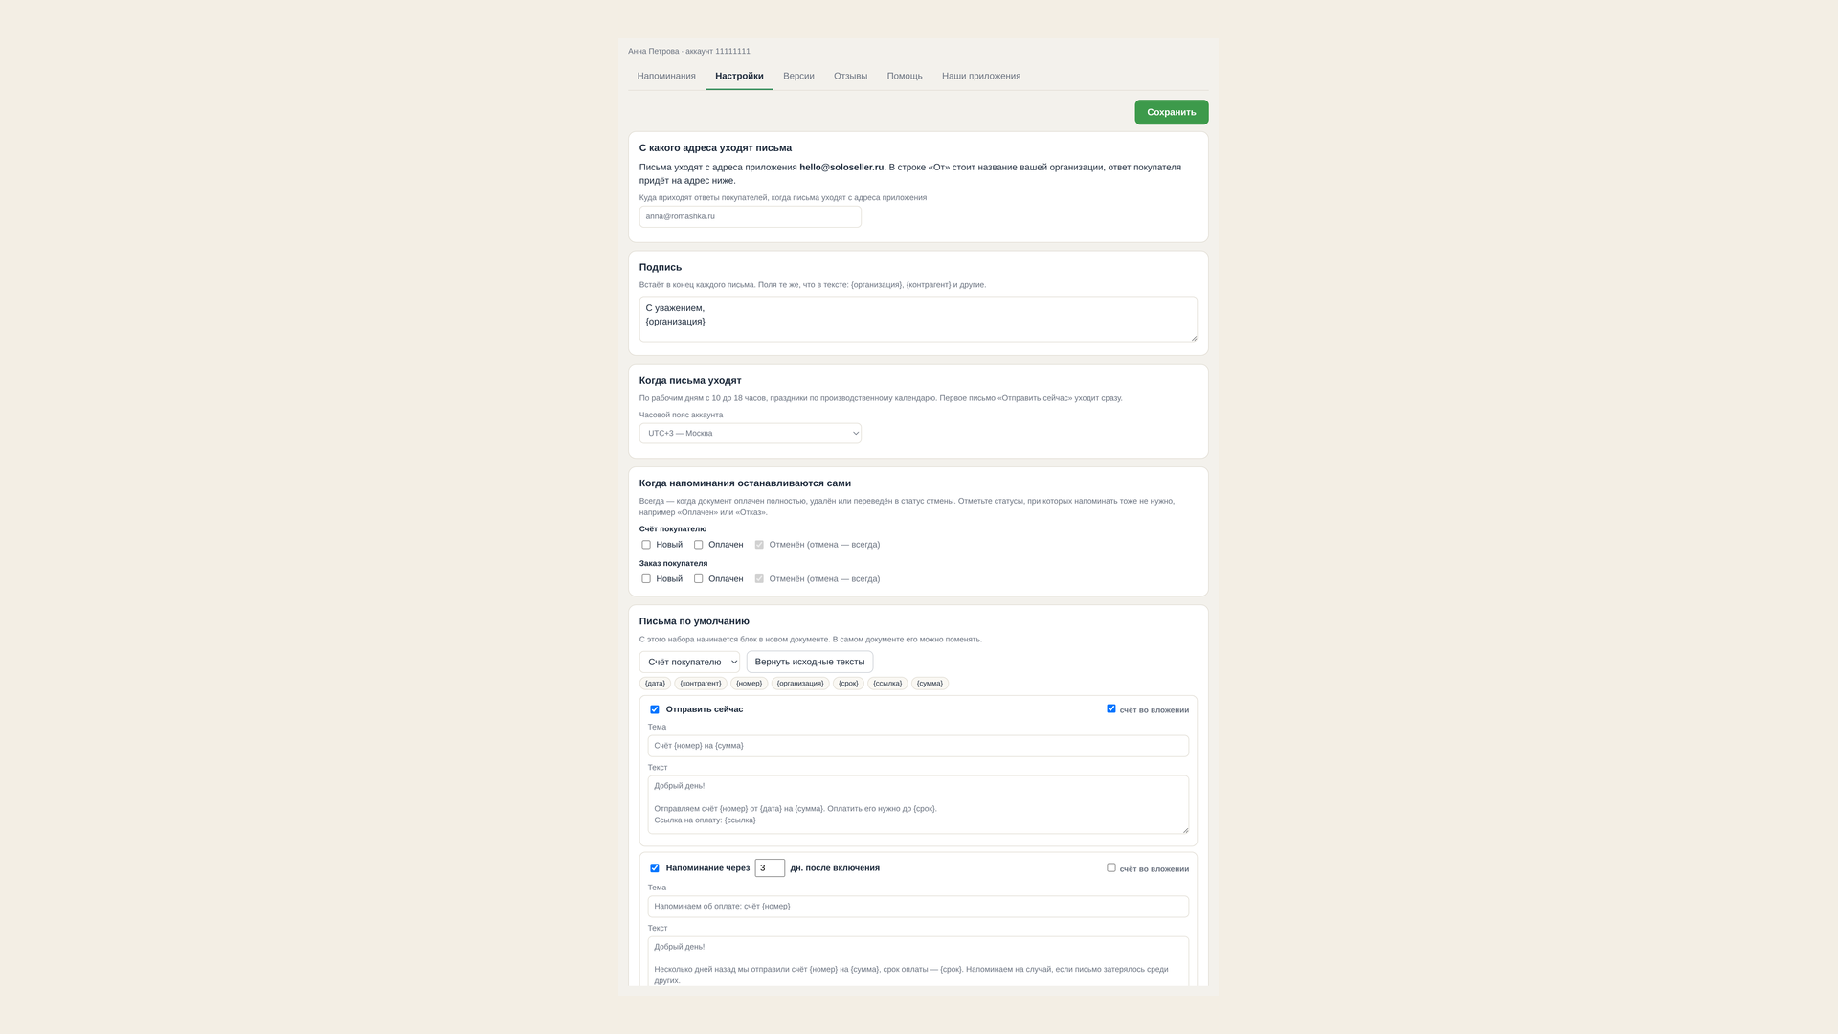Insert the {ссылка} placeholder chip
The image size is (1838, 1034).
point(887,684)
